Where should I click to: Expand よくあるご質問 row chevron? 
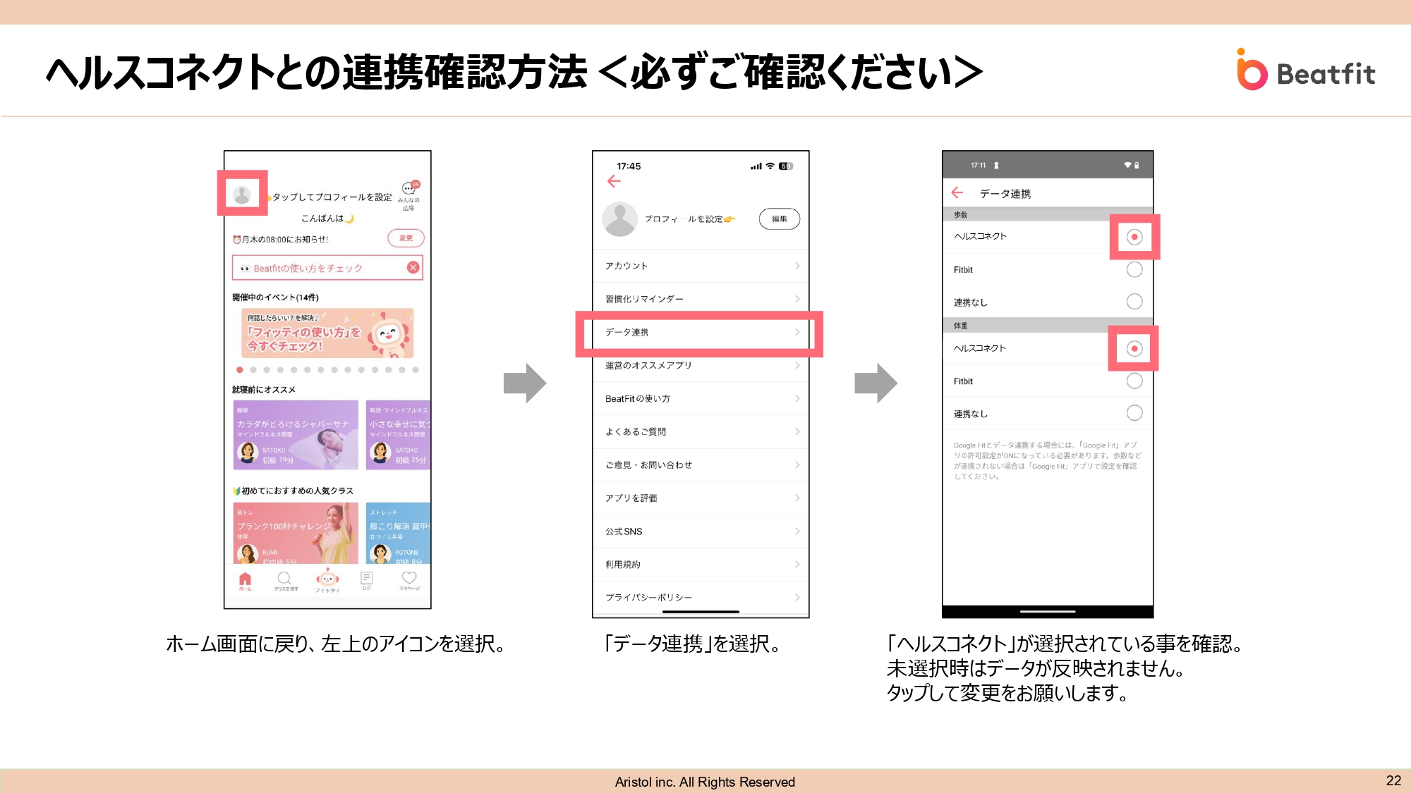click(797, 431)
